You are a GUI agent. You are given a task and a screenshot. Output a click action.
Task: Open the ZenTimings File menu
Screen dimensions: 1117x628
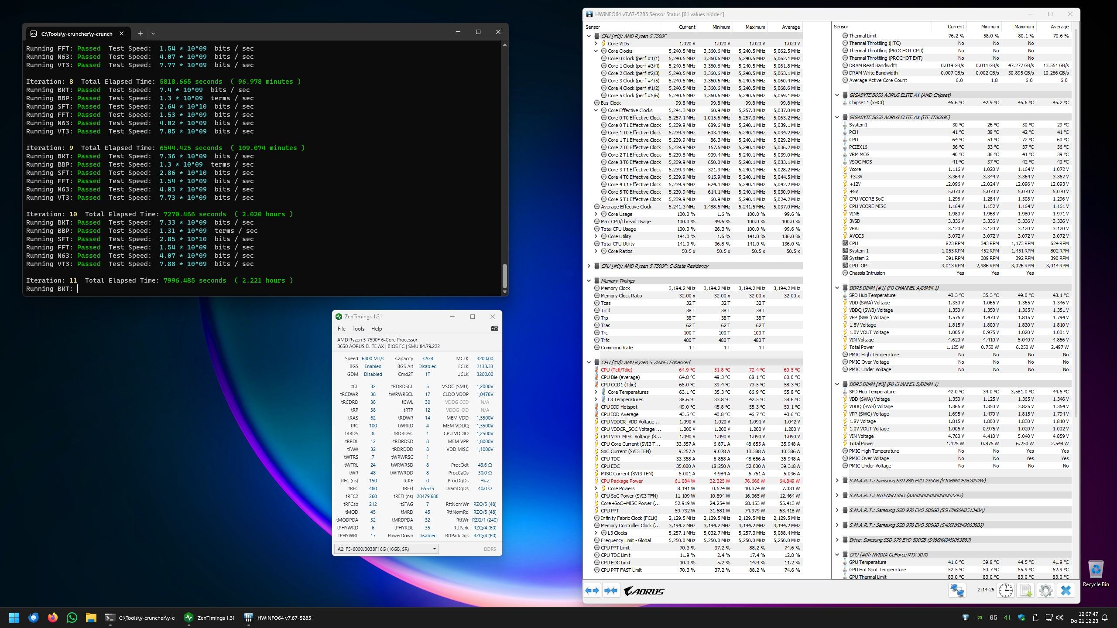click(x=341, y=329)
